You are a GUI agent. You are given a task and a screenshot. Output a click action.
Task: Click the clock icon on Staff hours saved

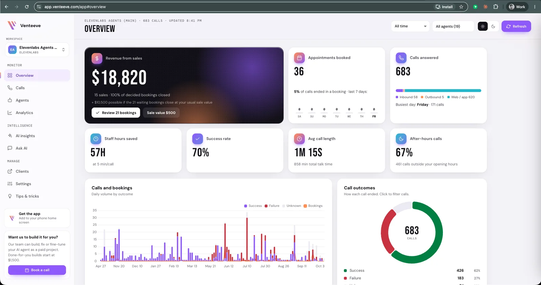(96, 139)
